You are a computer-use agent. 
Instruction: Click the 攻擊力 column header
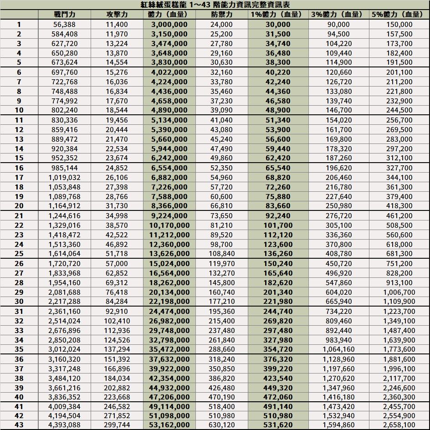point(117,15)
